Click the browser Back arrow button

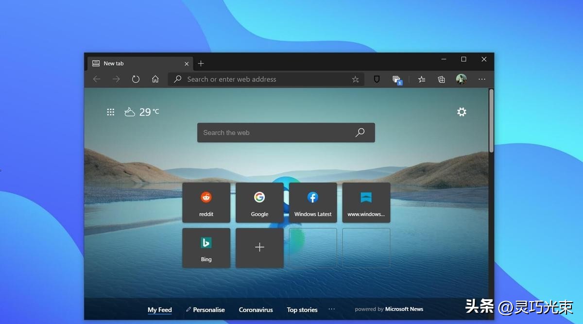tap(97, 79)
